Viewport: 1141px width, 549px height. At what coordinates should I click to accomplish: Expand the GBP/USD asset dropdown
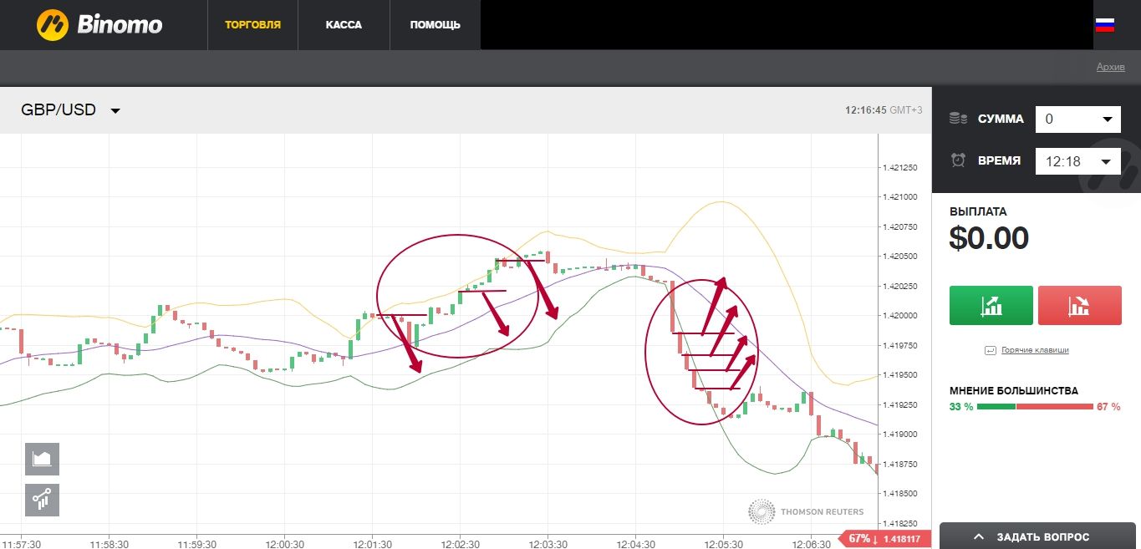[71, 110]
